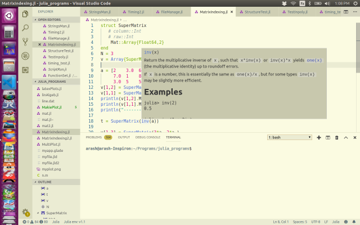Screen dimensions: 360x225
Task: Close MatrixIndexing.jl in Open Editors list
Action: point(39,44)
